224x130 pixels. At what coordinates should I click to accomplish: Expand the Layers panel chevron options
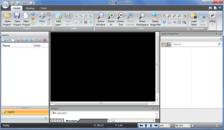point(46,119)
